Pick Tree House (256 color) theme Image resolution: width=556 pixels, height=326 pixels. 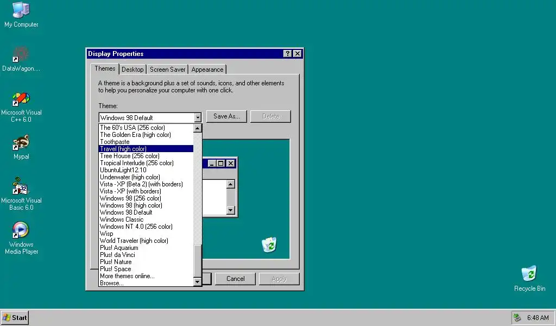tap(146, 156)
